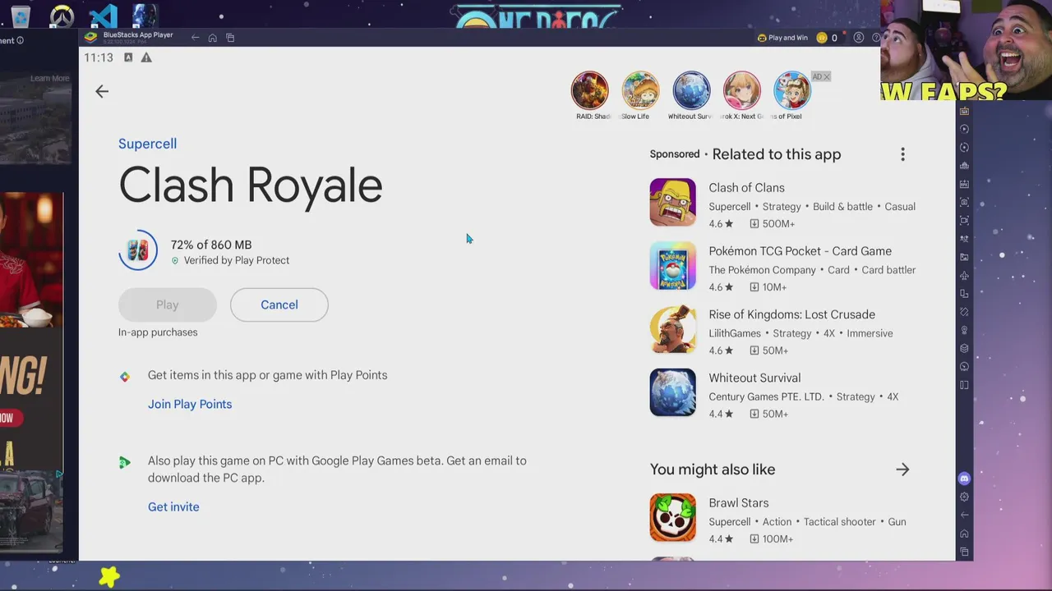Open the Slow Life ad icon
1052x591 pixels.
click(x=640, y=90)
